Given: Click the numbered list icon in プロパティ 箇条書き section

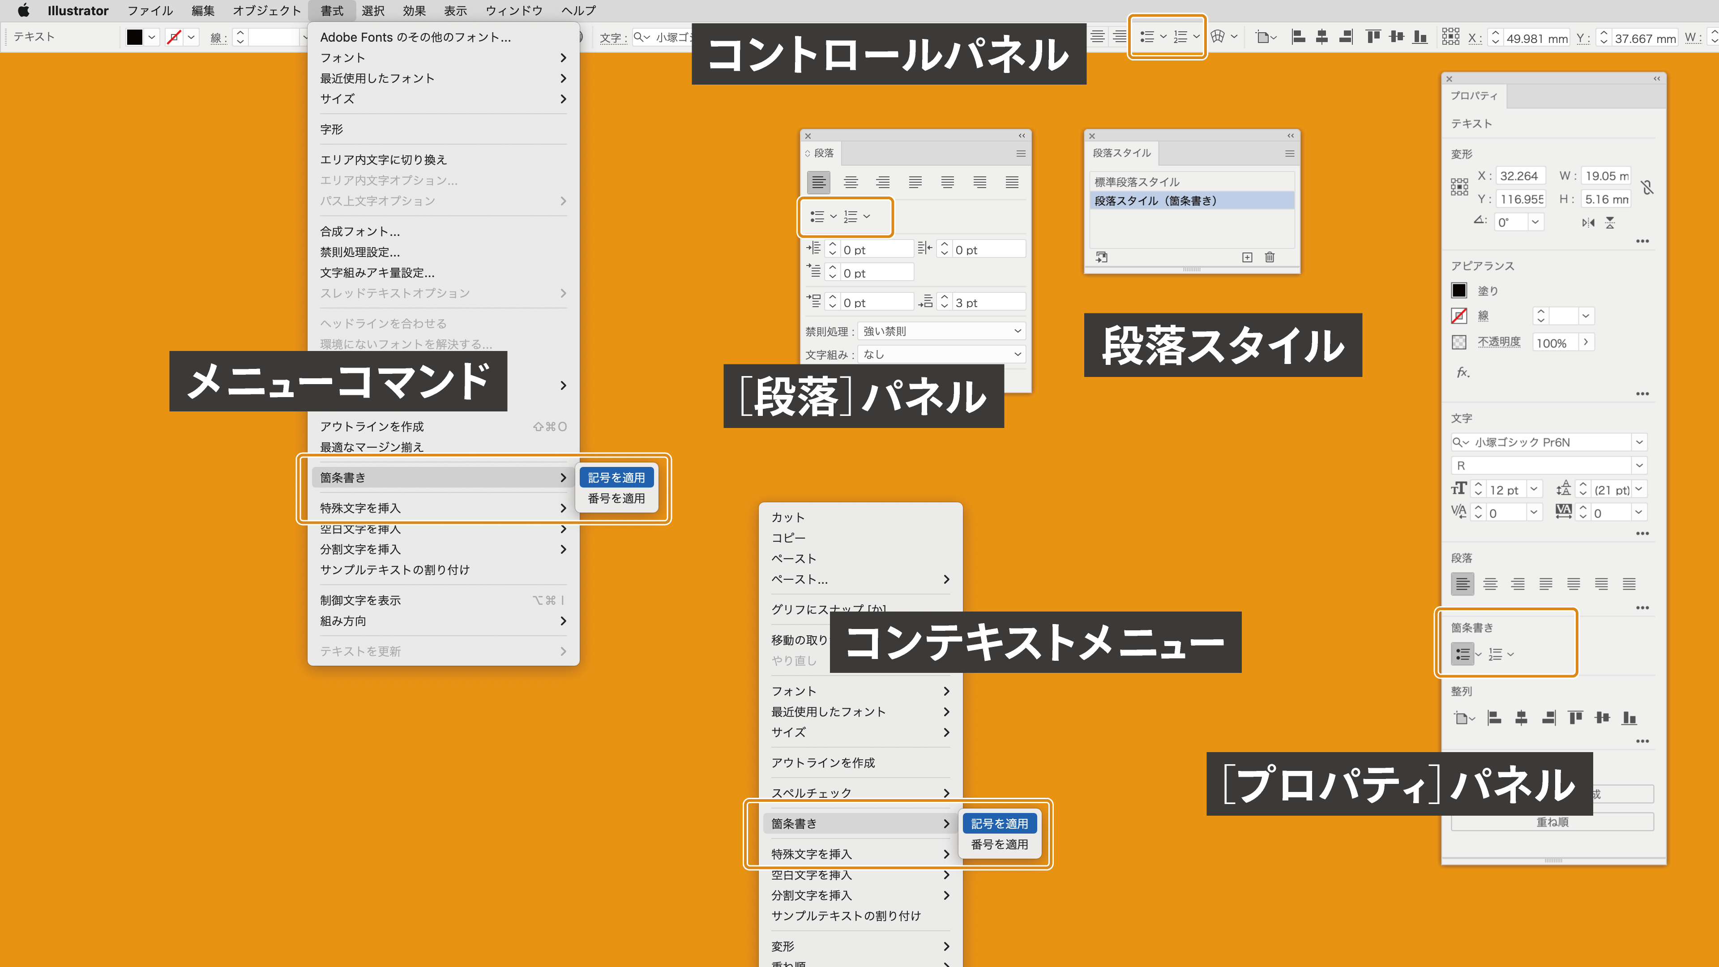Looking at the screenshot, I should click(1496, 654).
